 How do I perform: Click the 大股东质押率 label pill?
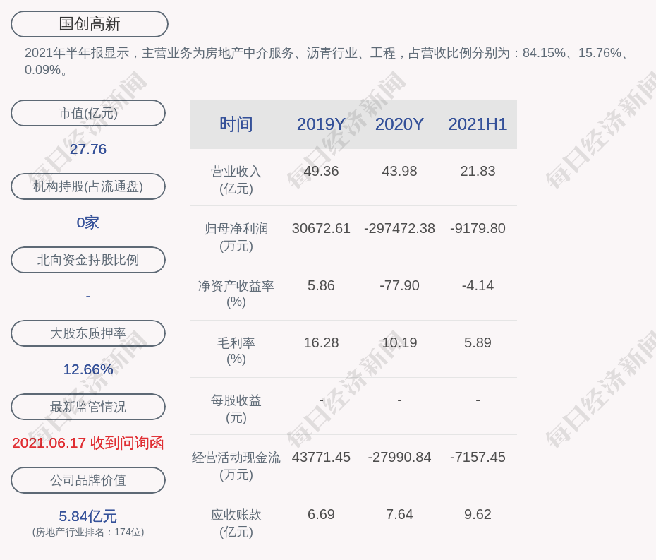point(88,333)
